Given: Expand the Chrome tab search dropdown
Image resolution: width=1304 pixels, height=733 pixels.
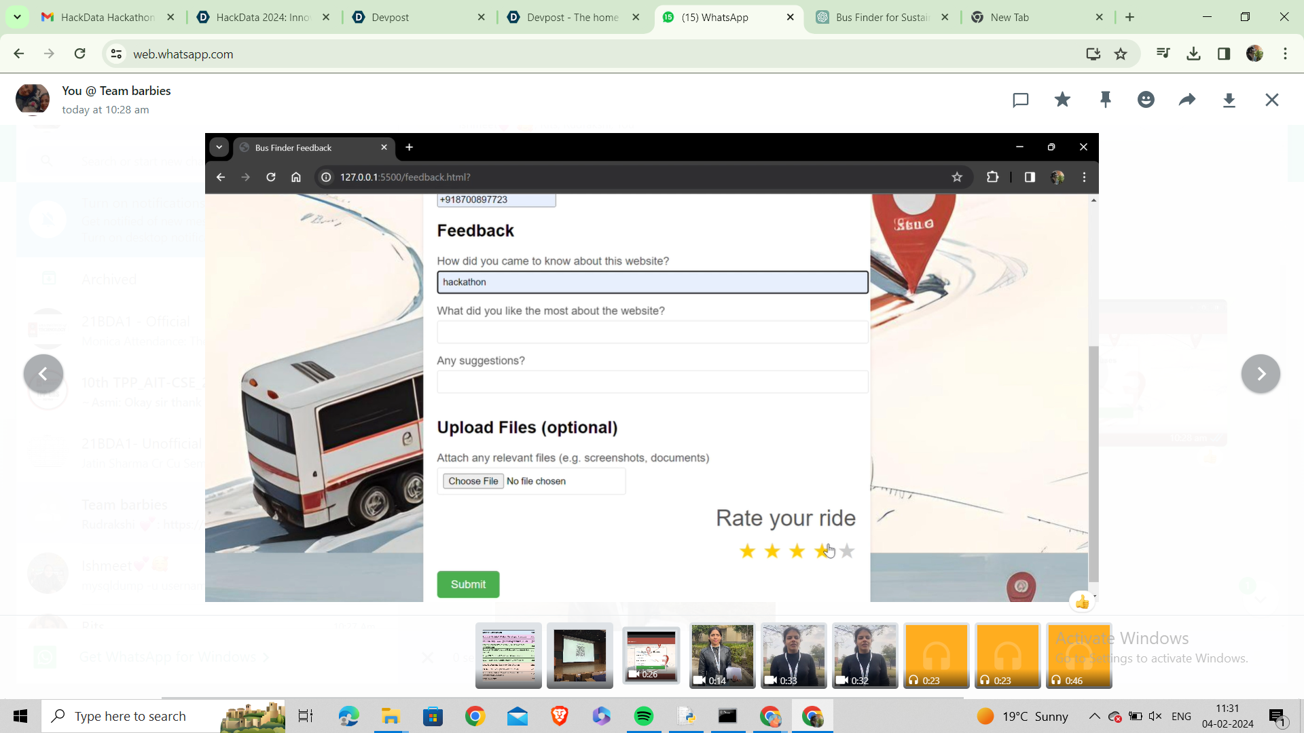Looking at the screenshot, I should pyautogui.click(x=17, y=17).
